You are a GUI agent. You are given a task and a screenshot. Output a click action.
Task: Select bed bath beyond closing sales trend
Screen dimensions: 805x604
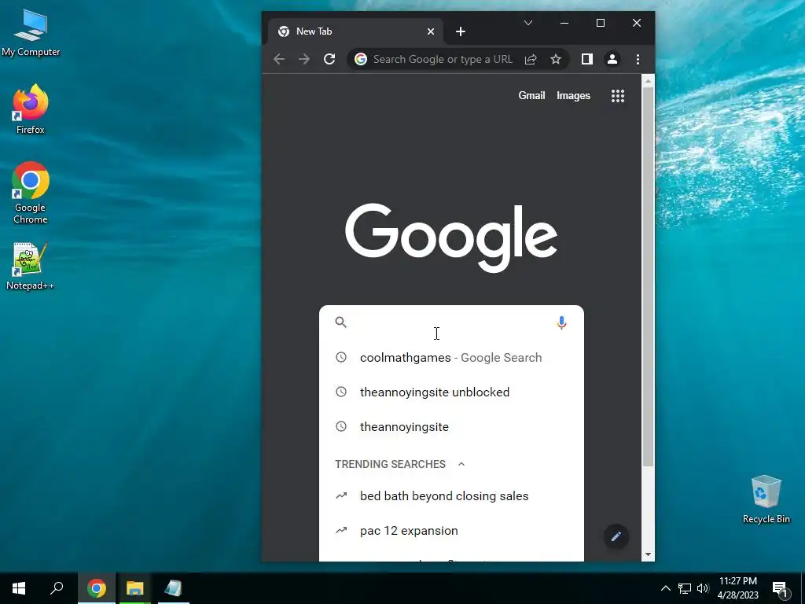click(x=451, y=496)
